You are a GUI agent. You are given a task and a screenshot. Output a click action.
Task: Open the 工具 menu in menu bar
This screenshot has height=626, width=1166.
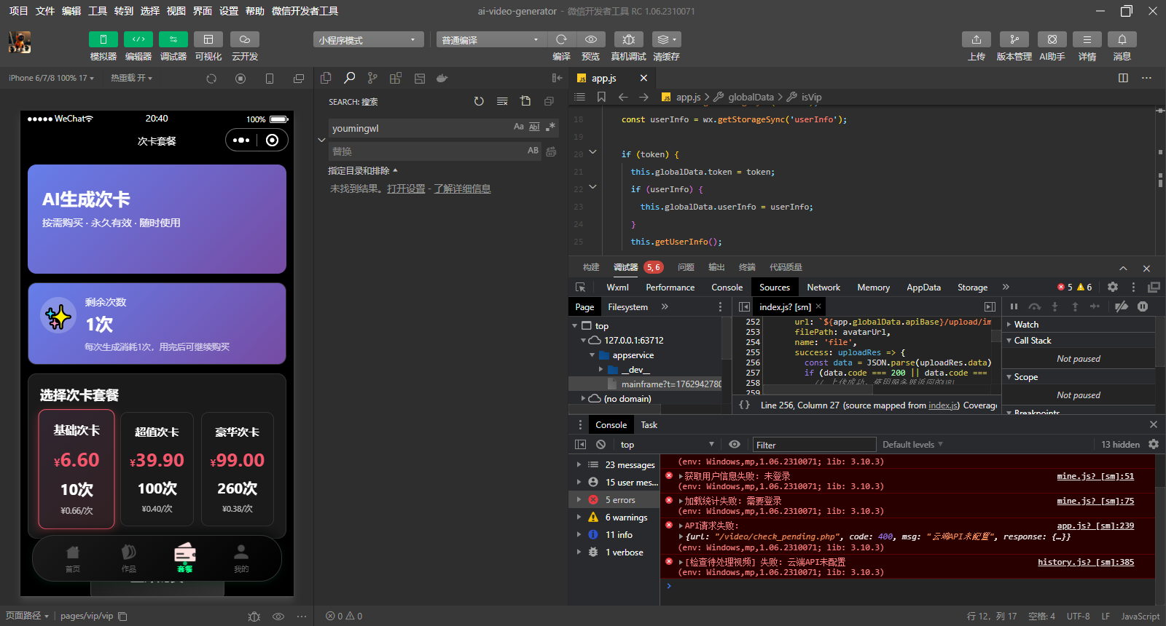pyautogui.click(x=98, y=11)
